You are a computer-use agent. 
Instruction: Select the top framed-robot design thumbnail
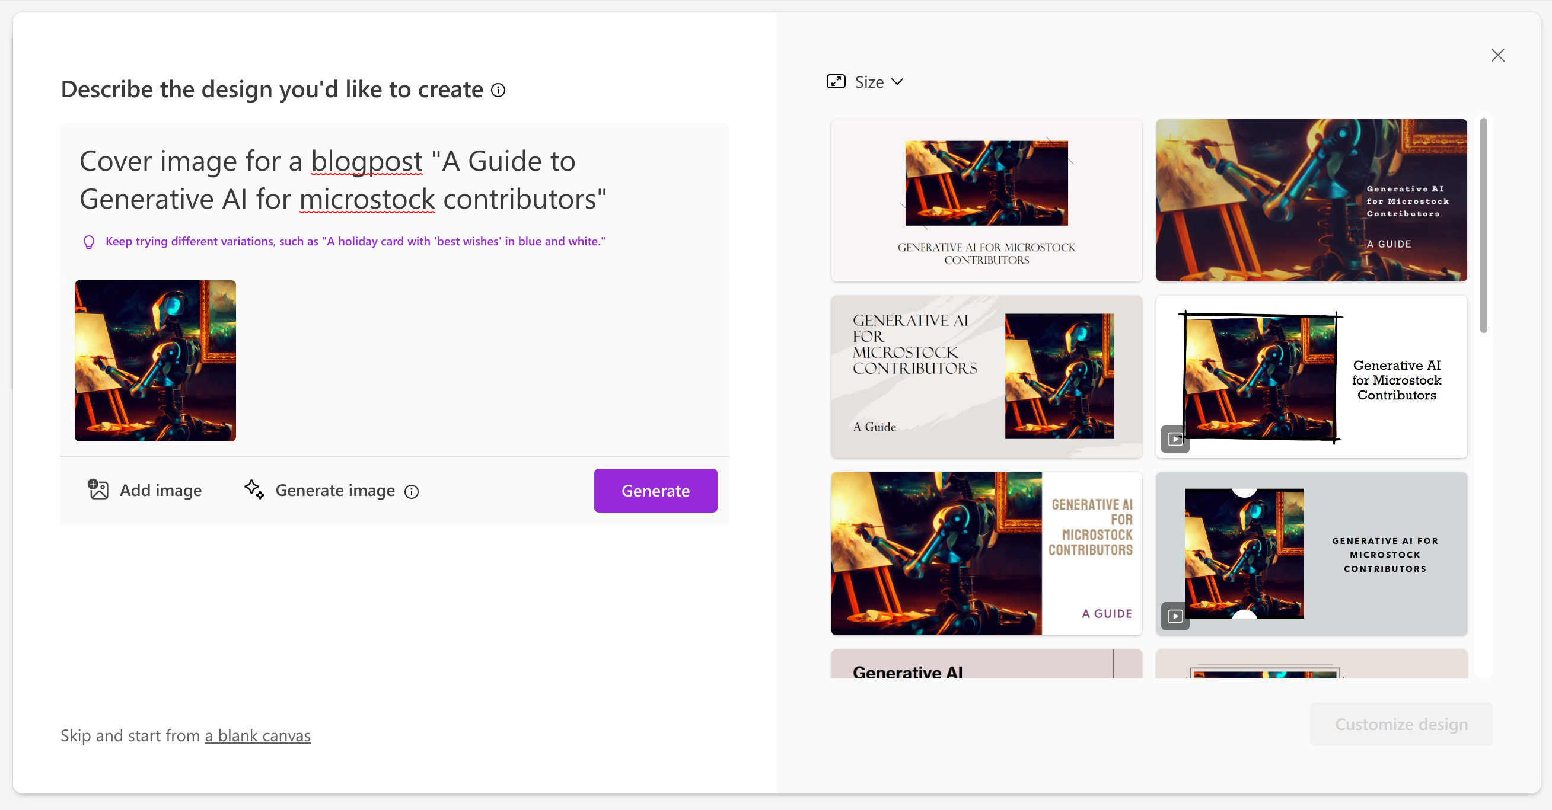[x=986, y=201]
